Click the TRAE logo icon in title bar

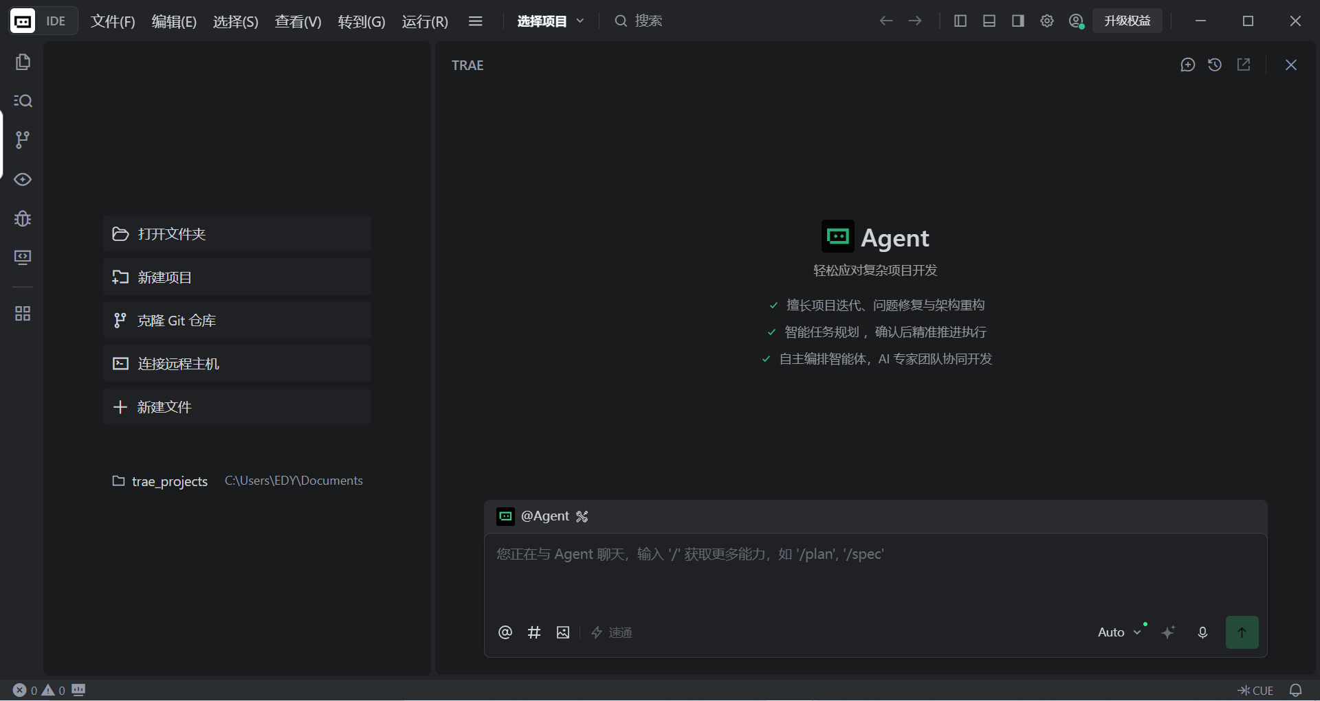23,21
